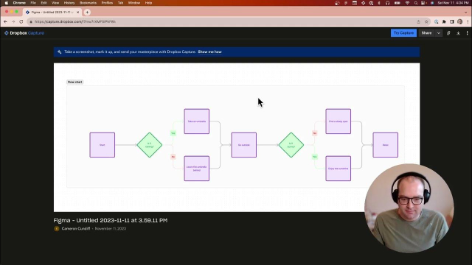Open the Bookmarks menu

(x=88, y=3)
